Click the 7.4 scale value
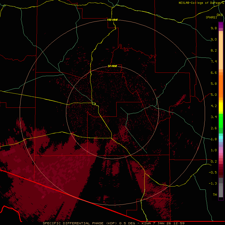 [x=214, y=61]
